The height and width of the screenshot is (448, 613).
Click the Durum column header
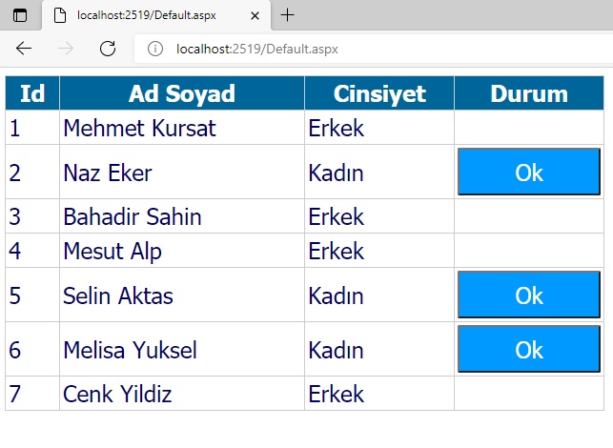tap(529, 93)
